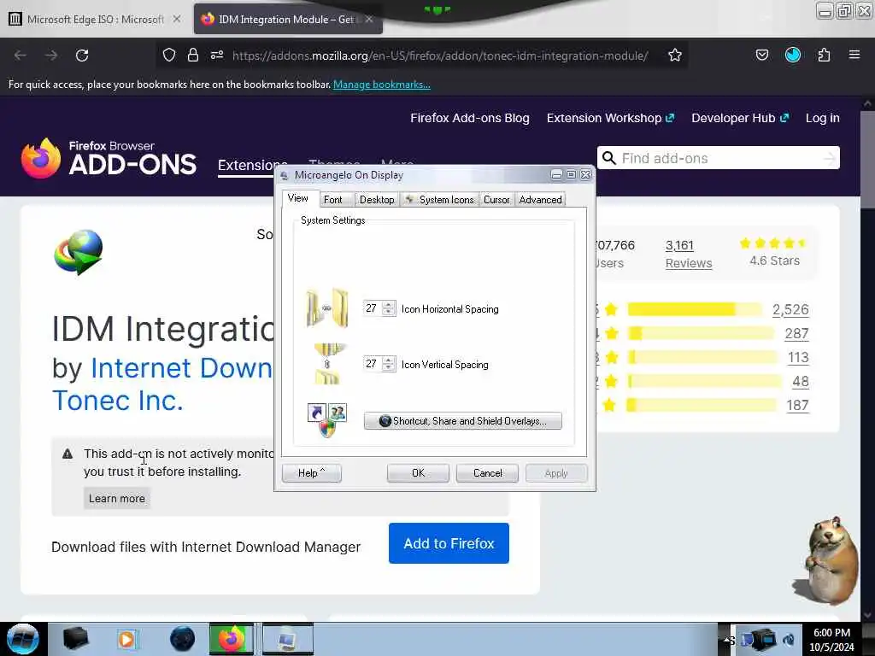Open Developer Hub link
This screenshot has width=875, height=656.
(x=740, y=118)
